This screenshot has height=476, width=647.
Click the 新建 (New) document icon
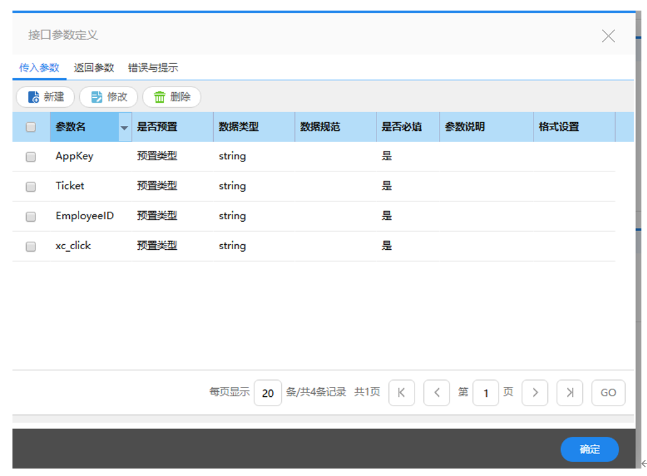tap(34, 97)
